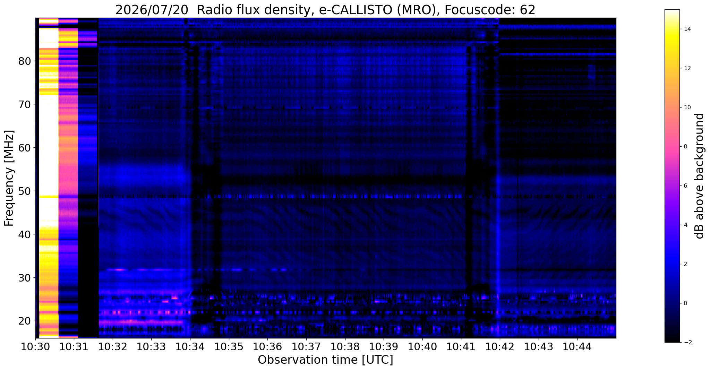Screen dimensions: 710x370
Task: Click the colorbar at the 8 dB pink level
Action: point(672,146)
